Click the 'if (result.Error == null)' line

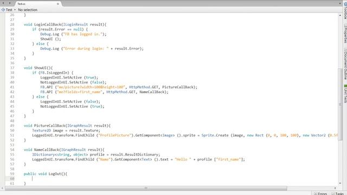60,29
